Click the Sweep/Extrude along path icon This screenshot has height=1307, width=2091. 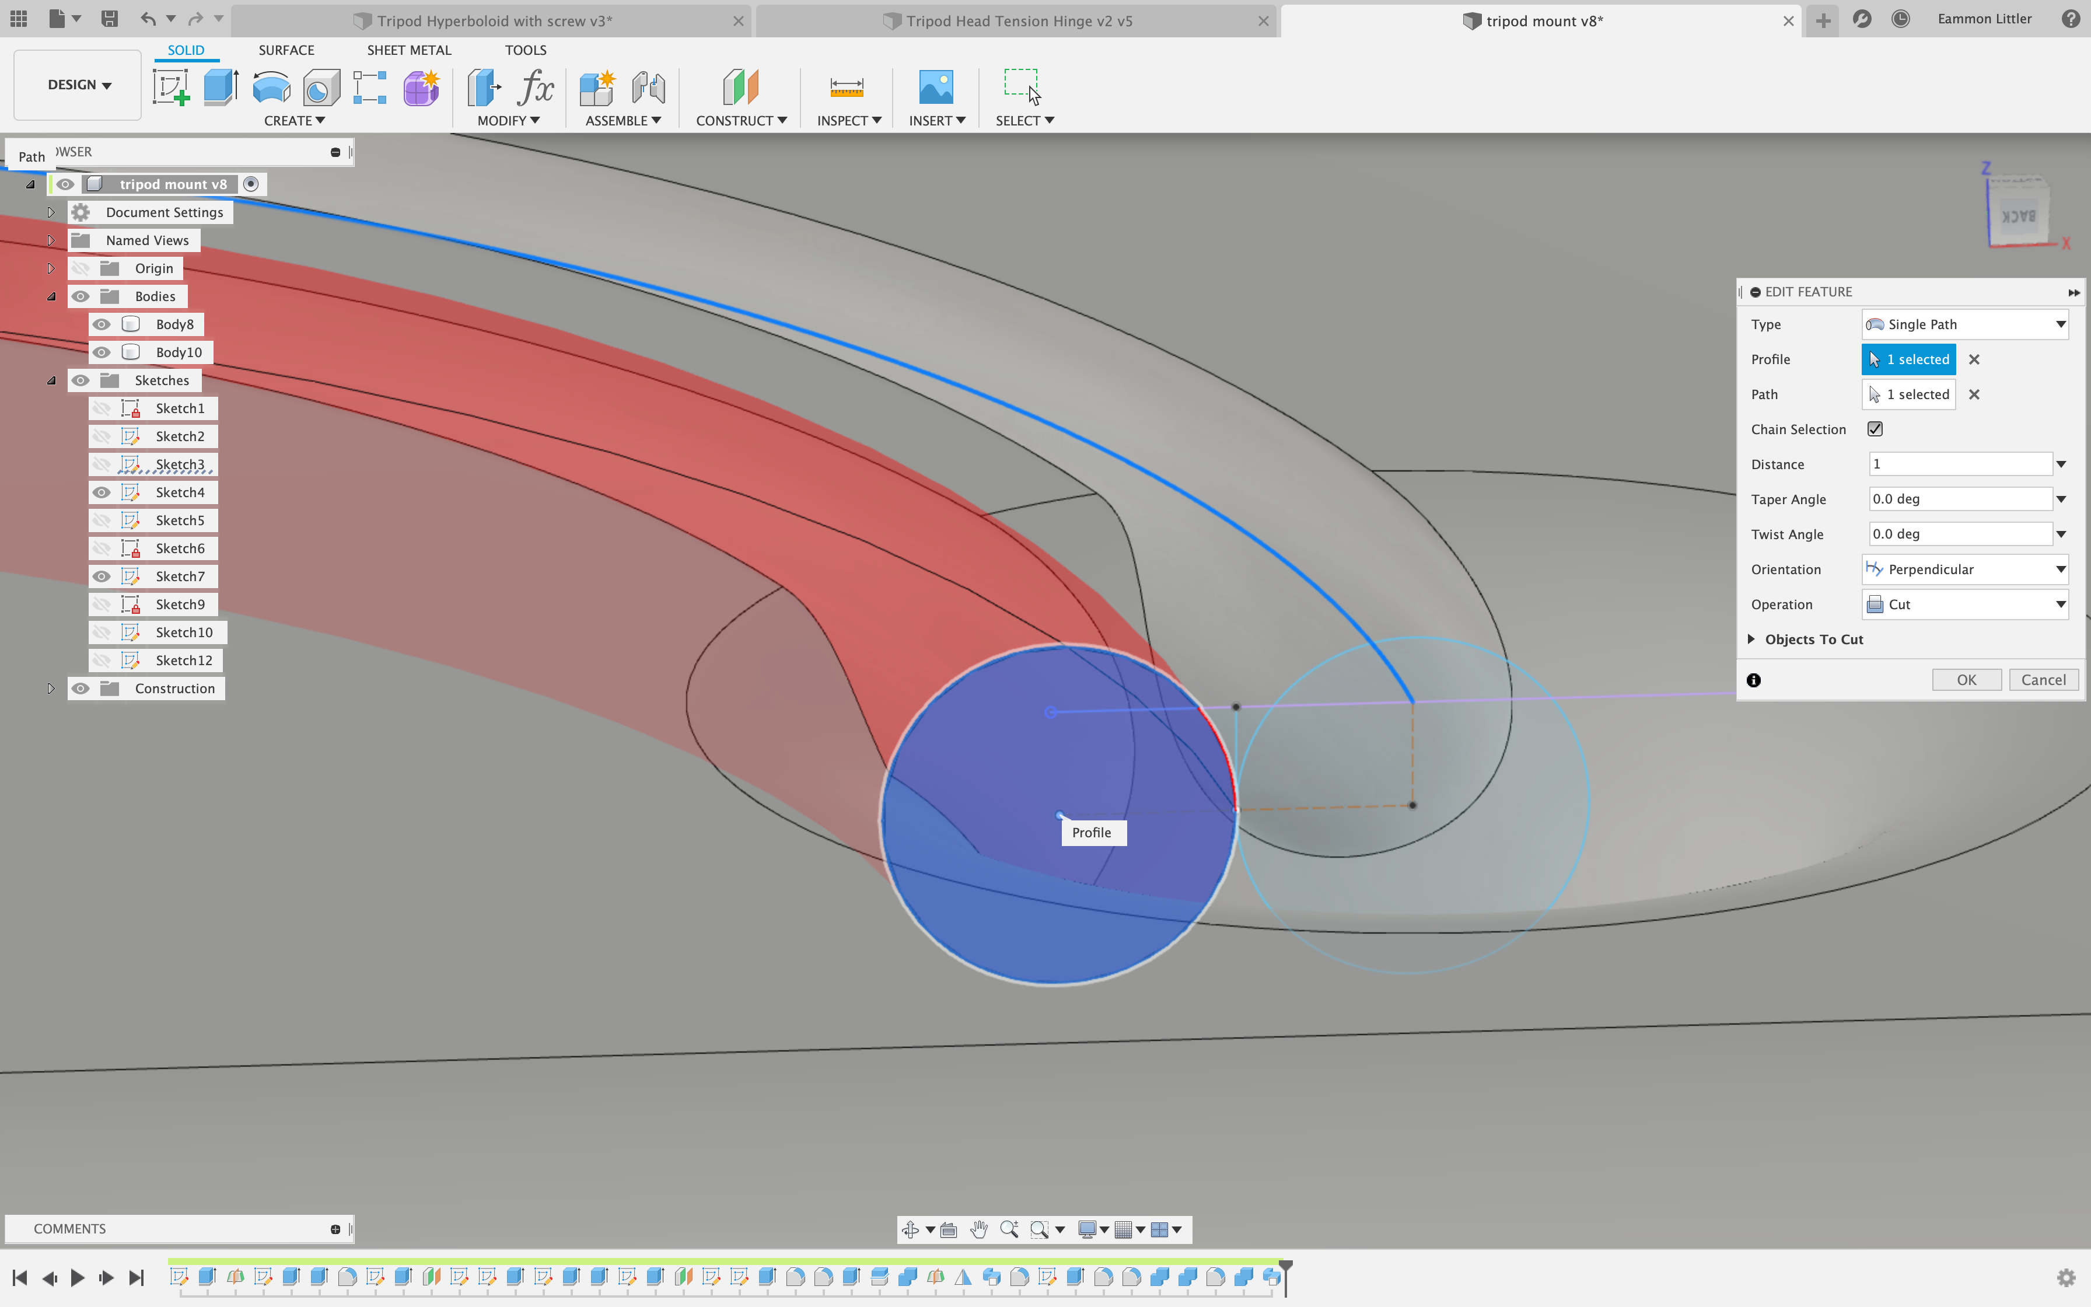[x=271, y=86]
